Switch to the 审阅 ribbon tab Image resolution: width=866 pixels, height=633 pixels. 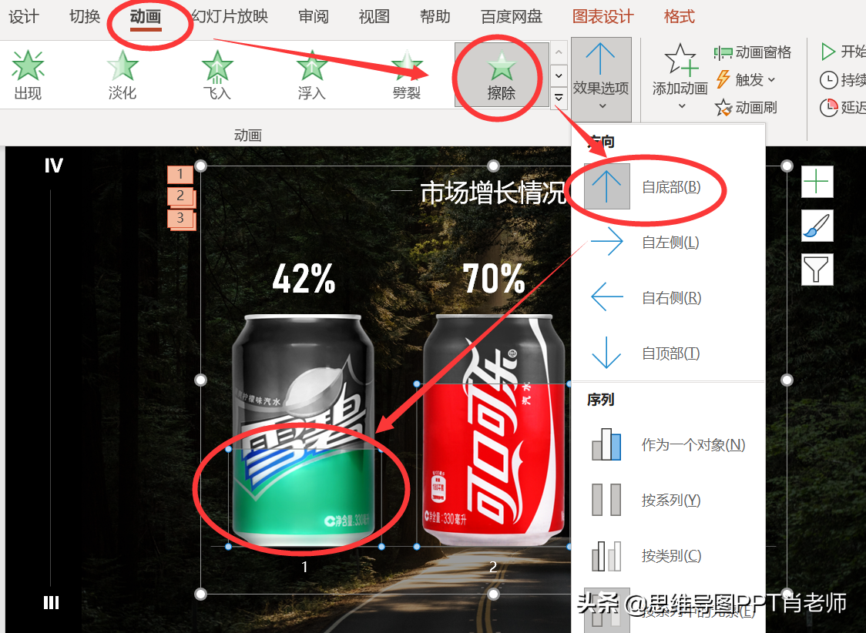pyautogui.click(x=313, y=16)
